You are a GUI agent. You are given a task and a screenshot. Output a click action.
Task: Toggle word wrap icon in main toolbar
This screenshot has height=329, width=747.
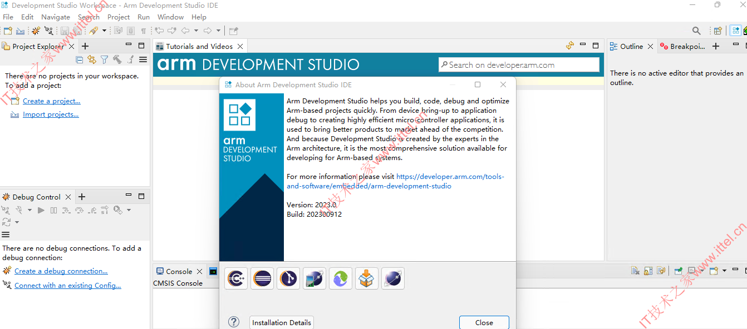click(118, 31)
